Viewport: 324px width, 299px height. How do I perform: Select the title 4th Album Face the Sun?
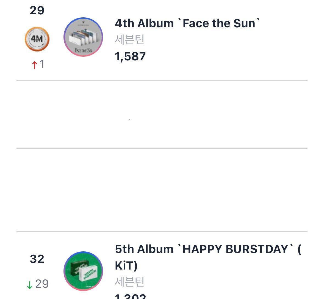point(187,23)
